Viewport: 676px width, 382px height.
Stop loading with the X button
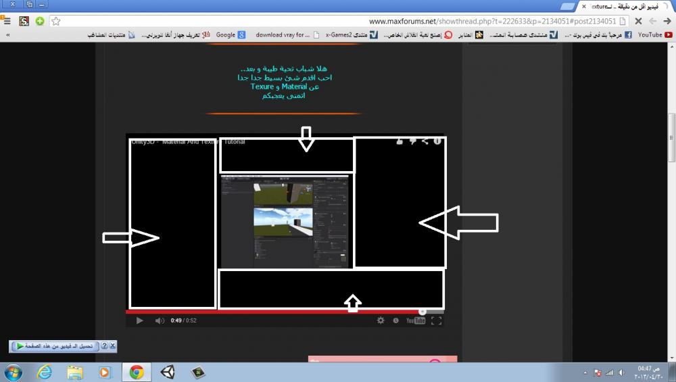tap(639, 21)
